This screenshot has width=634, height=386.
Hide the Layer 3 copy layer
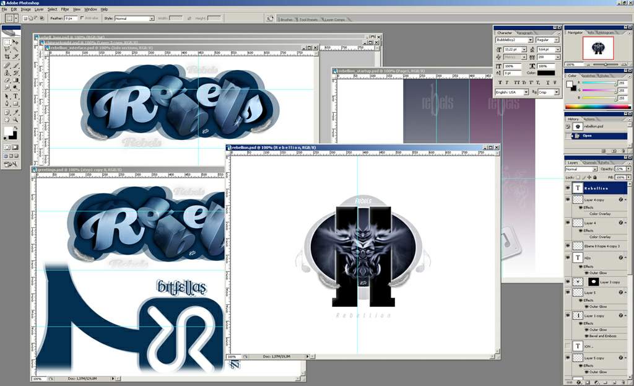point(568,282)
